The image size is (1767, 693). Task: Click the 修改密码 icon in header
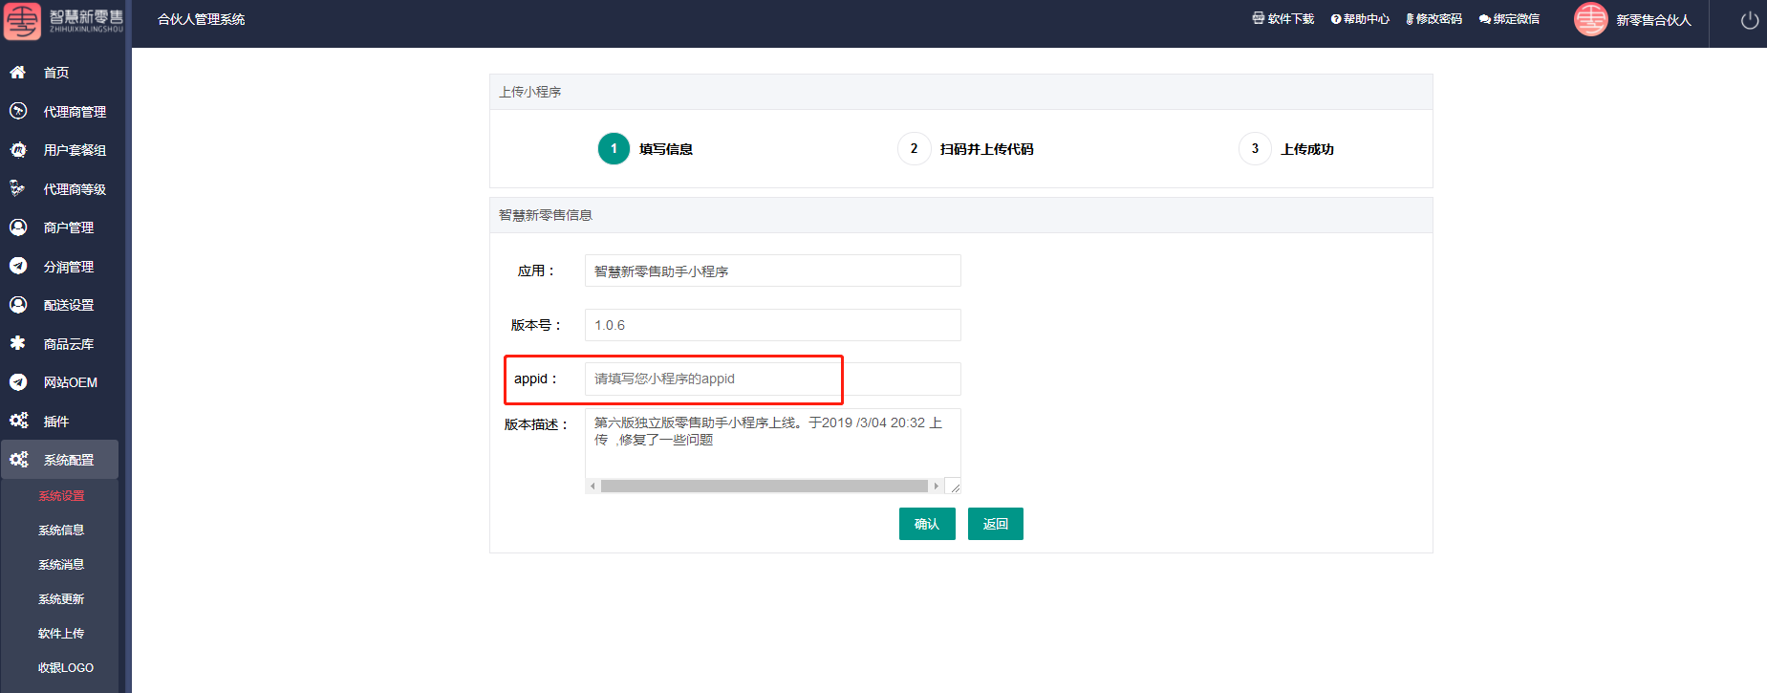[1410, 19]
